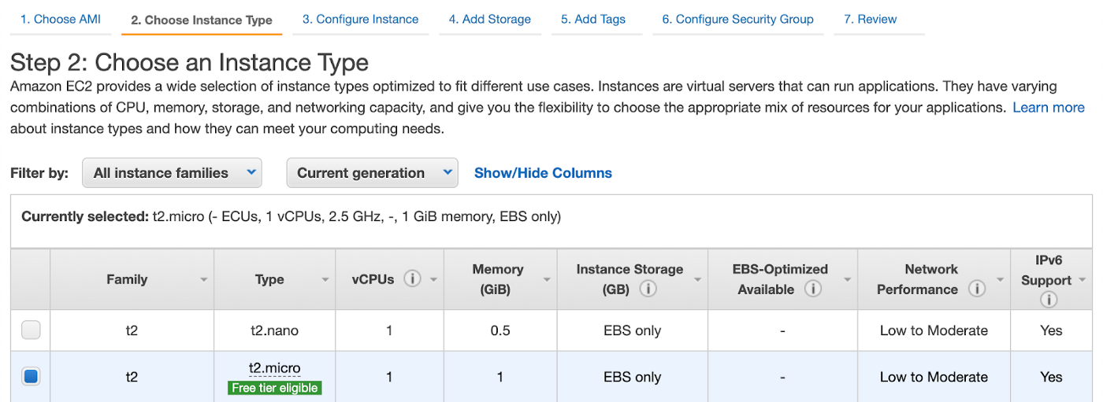Select 2. Choose Instance Type tab
This screenshot has width=1103, height=402.
tap(202, 20)
